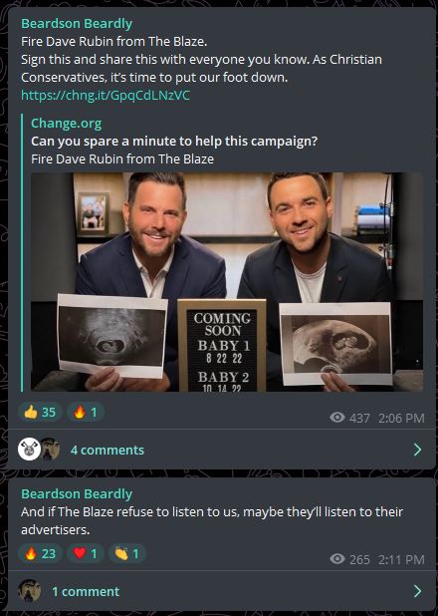Click white commenter avatar beside 4 comments

pos(29,450)
